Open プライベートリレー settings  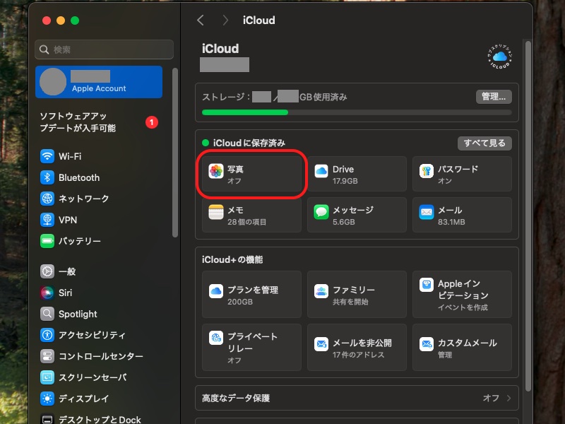coord(251,347)
